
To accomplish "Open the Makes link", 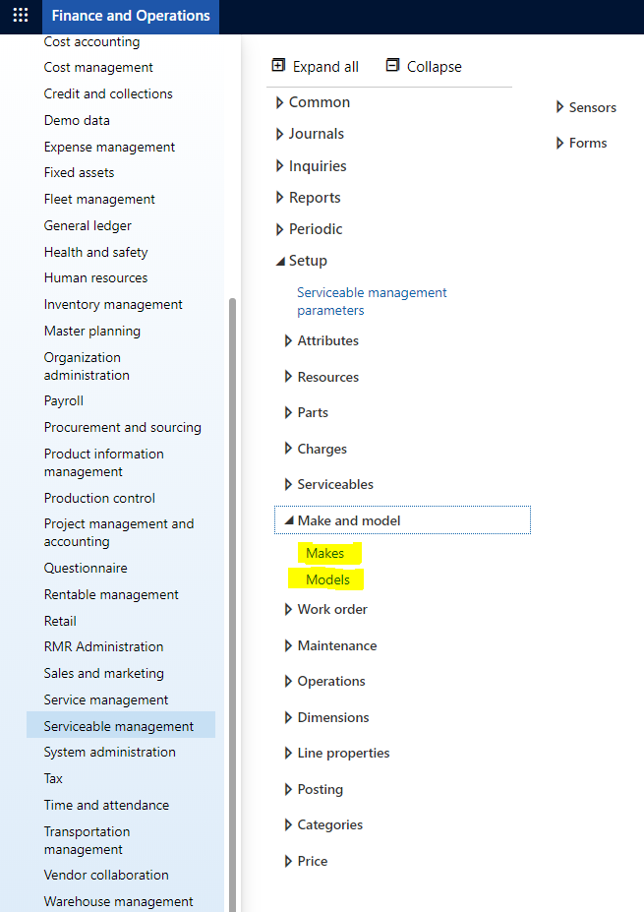I will (324, 553).
